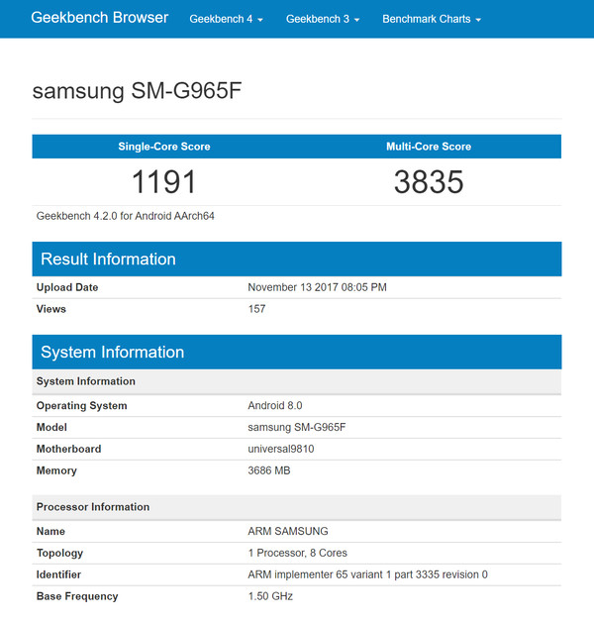This screenshot has height=621, width=594.
Task: Click the Processor Information subheader
Action: coord(297,507)
